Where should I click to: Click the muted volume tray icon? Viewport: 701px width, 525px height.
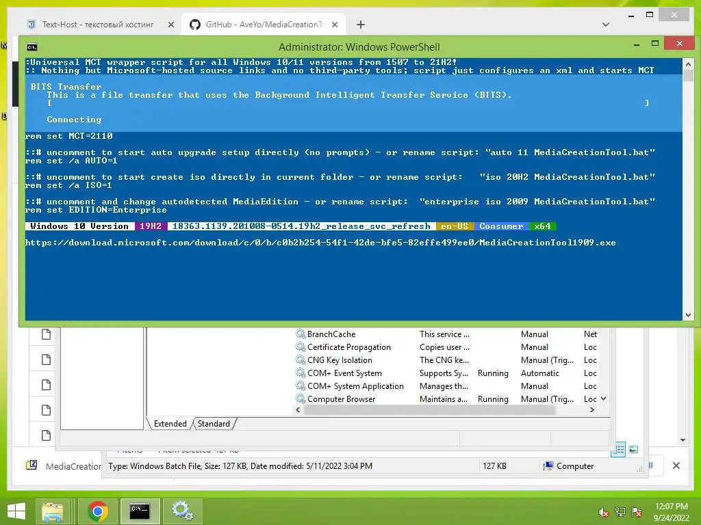click(x=604, y=513)
